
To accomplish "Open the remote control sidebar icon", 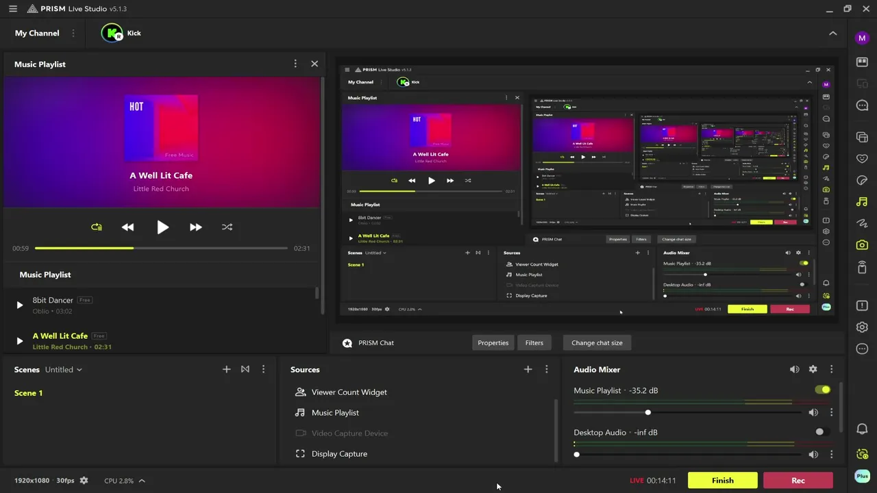I will [x=862, y=267].
